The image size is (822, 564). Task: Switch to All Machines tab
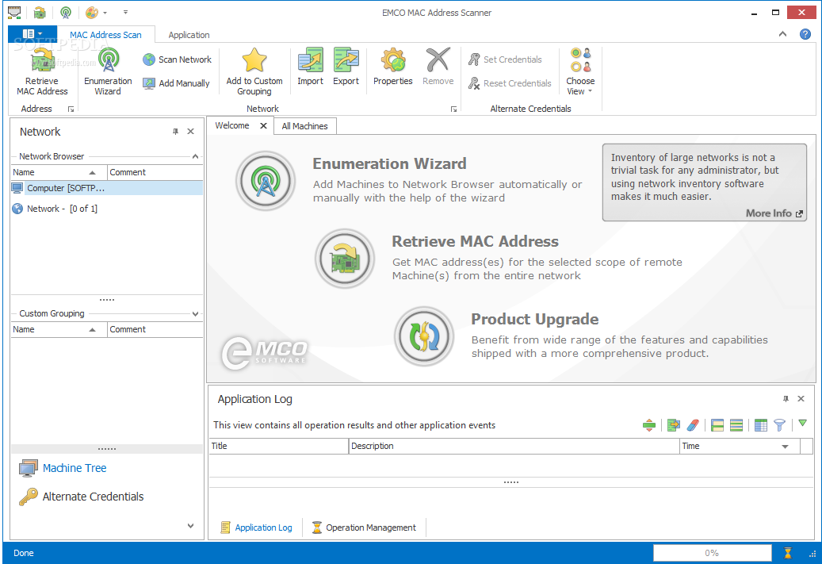point(304,126)
